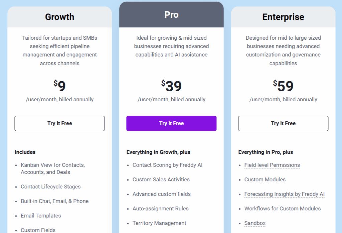Click Territory Management in Pro features
This screenshot has height=233, width=342.
pos(159,223)
